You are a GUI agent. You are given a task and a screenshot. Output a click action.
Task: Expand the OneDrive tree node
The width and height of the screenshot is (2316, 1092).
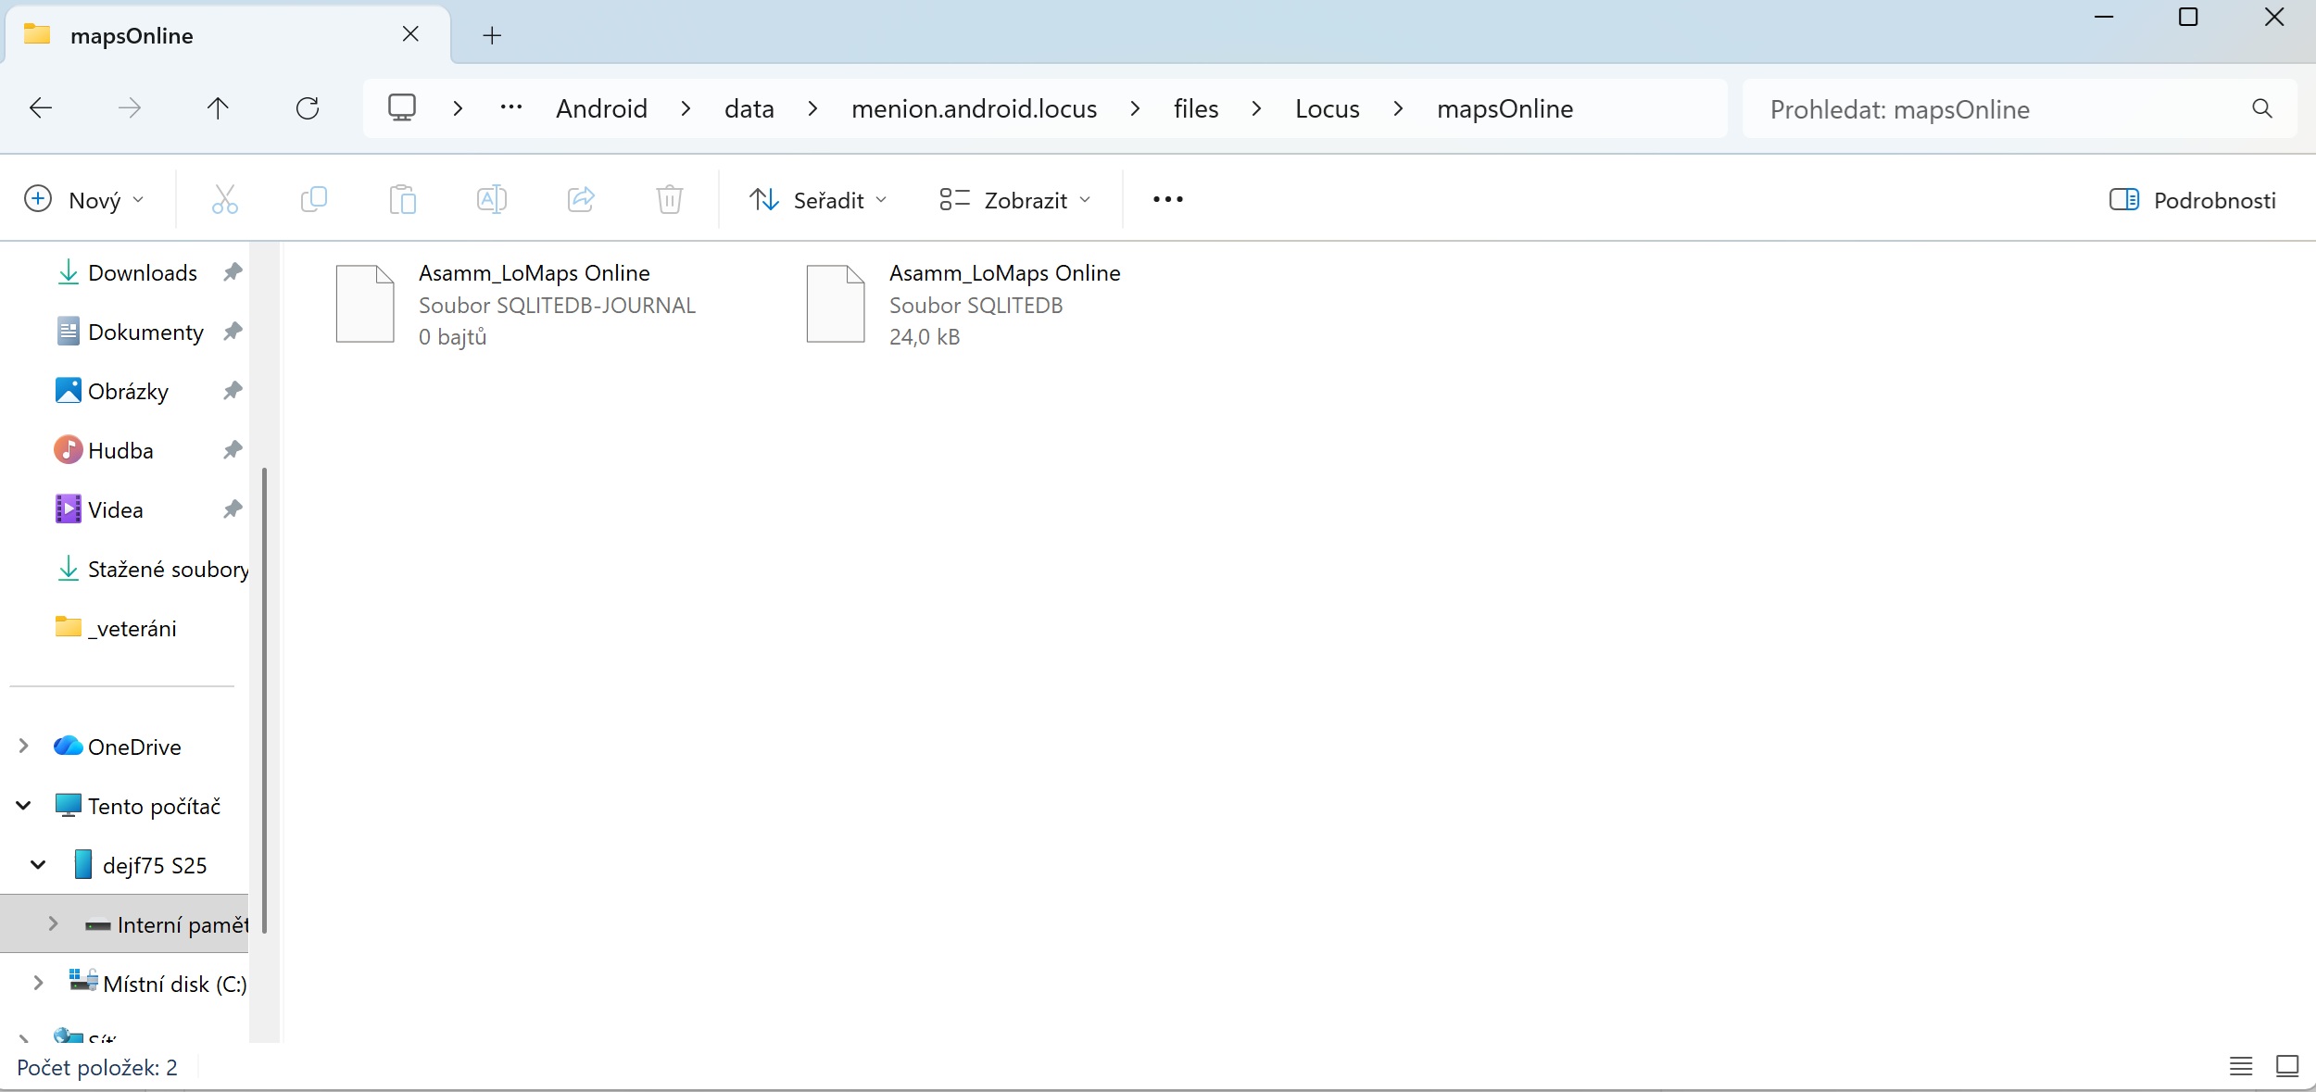[x=24, y=746]
